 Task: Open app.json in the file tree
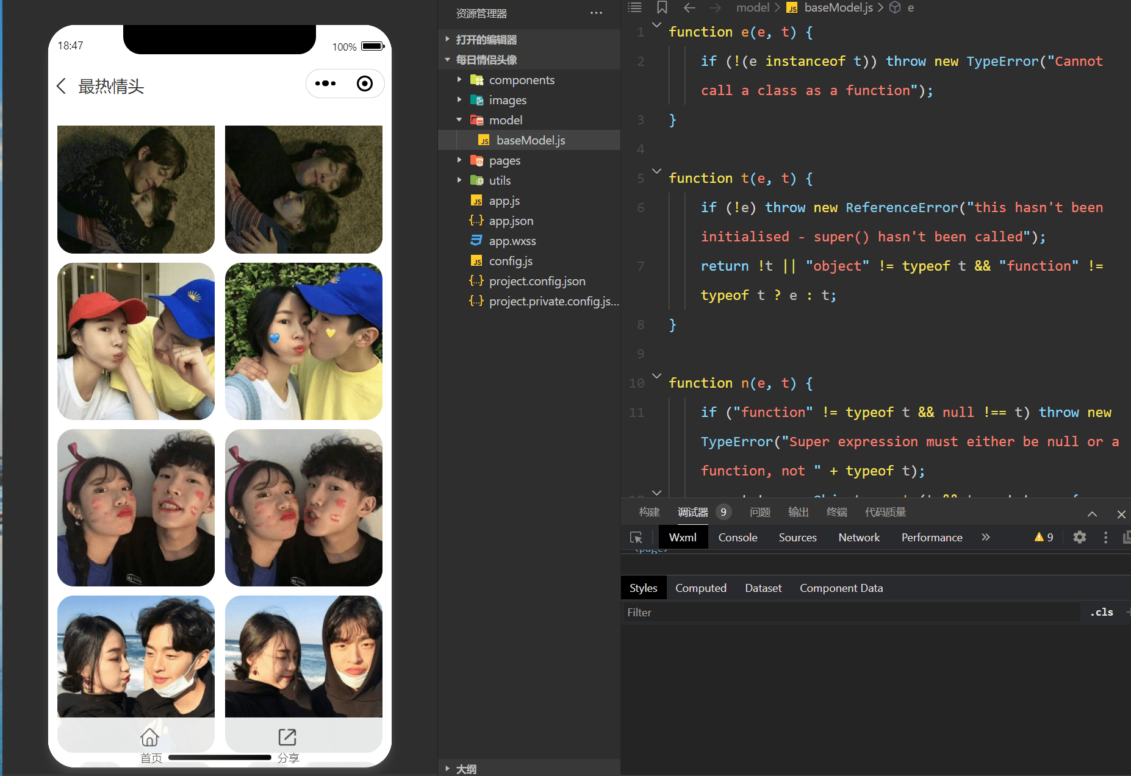tap(511, 221)
